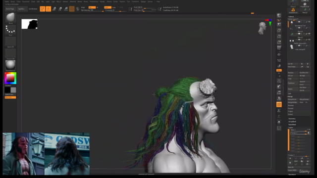
Task: Open the Texture Off selector
Action: click(x=10, y=53)
